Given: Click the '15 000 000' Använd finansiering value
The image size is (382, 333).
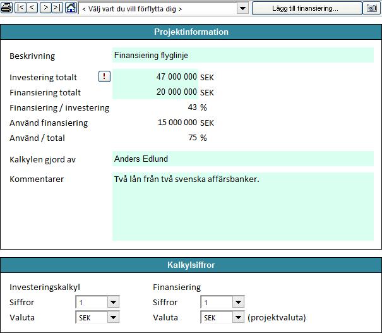Looking at the screenshot, I should pyautogui.click(x=177, y=123).
